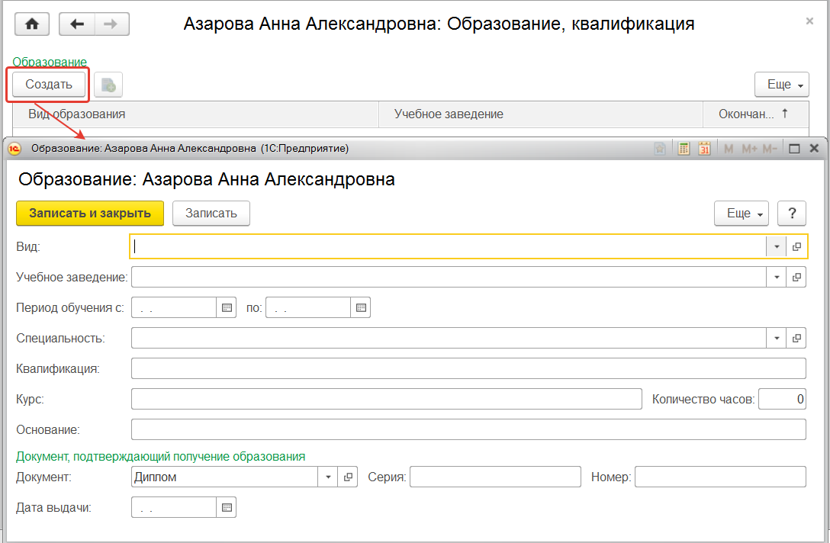Click the Записать button
Image resolution: width=830 pixels, height=543 pixels.
click(x=211, y=214)
